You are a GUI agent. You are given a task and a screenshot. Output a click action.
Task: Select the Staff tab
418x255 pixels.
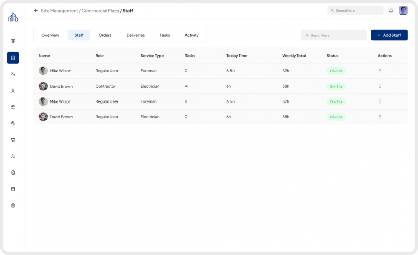pyautogui.click(x=79, y=35)
